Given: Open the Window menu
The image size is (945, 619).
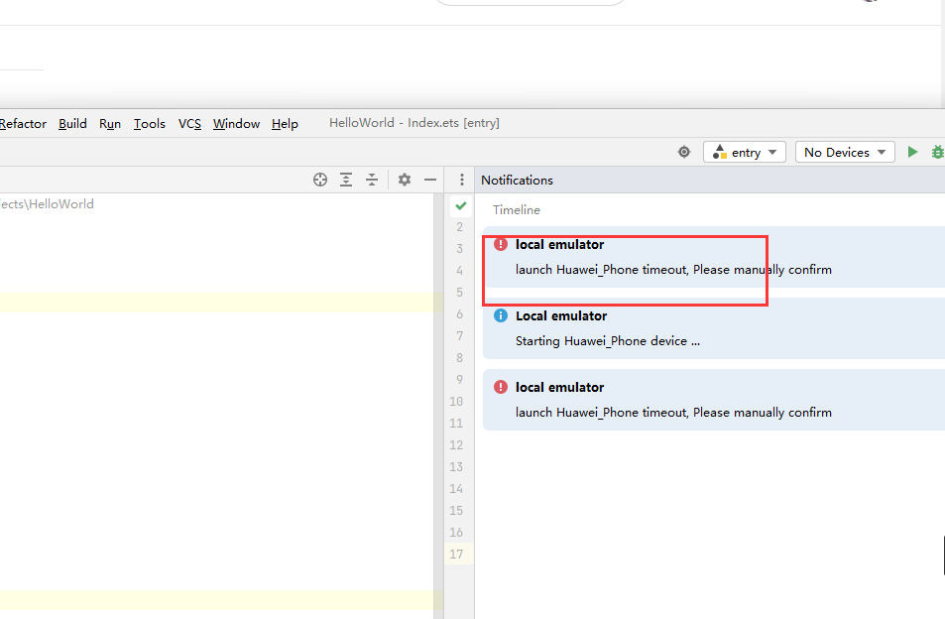Looking at the screenshot, I should (x=236, y=124).
